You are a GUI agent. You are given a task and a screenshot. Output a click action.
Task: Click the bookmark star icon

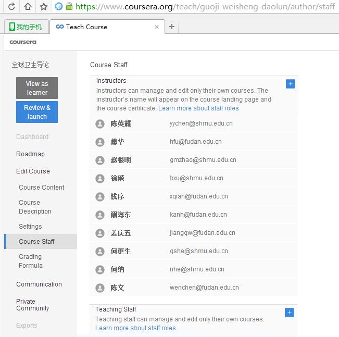(44, 6)
